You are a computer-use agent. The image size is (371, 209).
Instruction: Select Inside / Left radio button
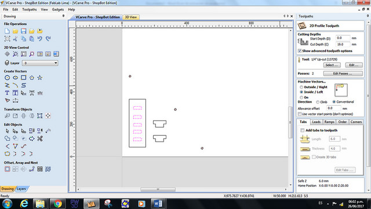point(301,92)
